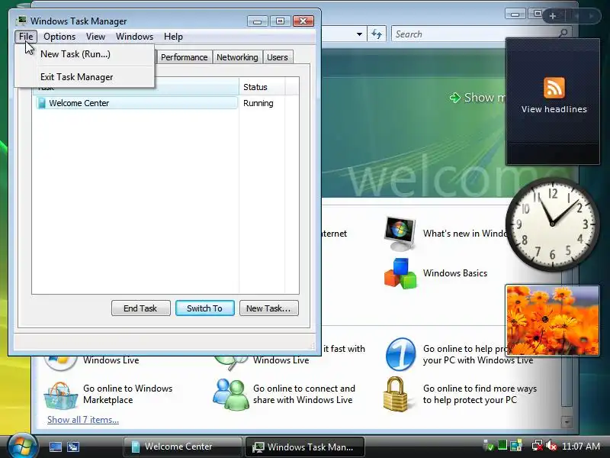This screenshot has height=458, width=610.
Task: Open Go online to connect and share link
Action: tap(303, 394)
